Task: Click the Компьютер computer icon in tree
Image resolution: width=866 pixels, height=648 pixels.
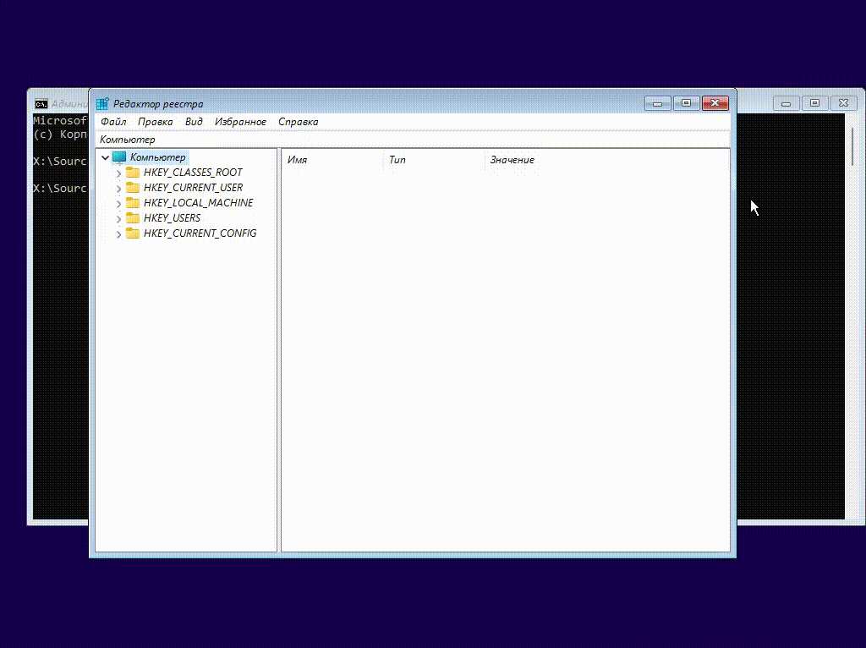Action: 119,157
